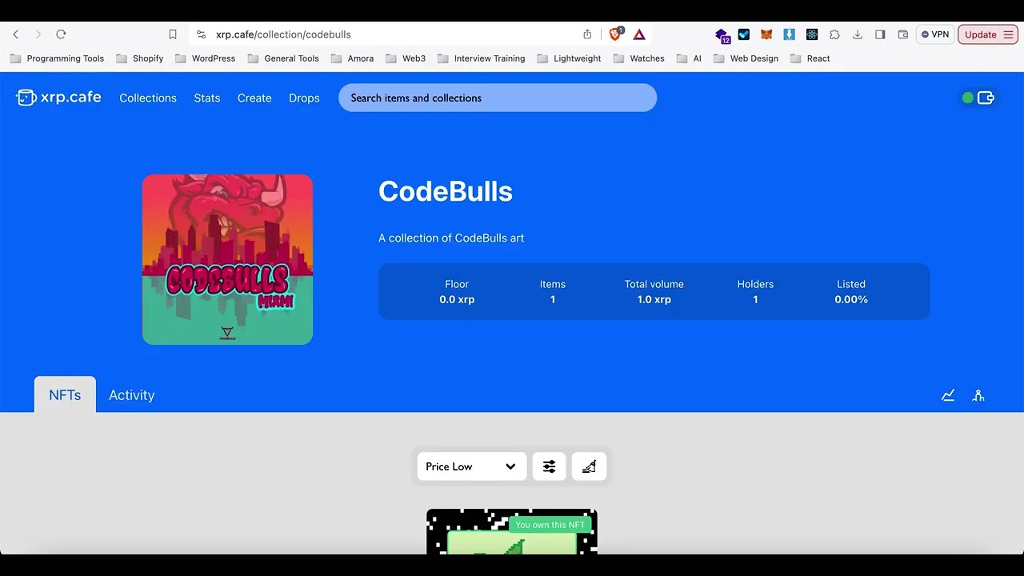The image size is (1024, 576).
Task: Open Brave Shields lion icon
Action: tap(615, 34)
